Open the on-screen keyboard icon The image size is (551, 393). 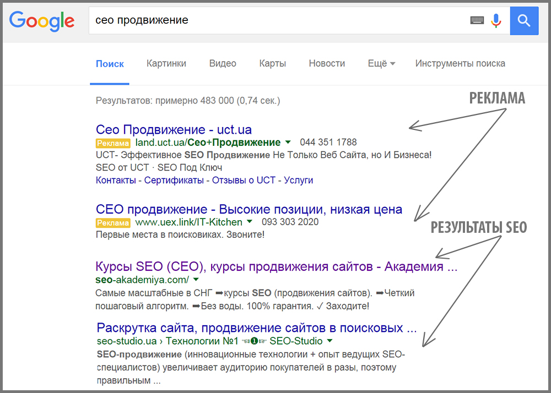tap(477, 20)
